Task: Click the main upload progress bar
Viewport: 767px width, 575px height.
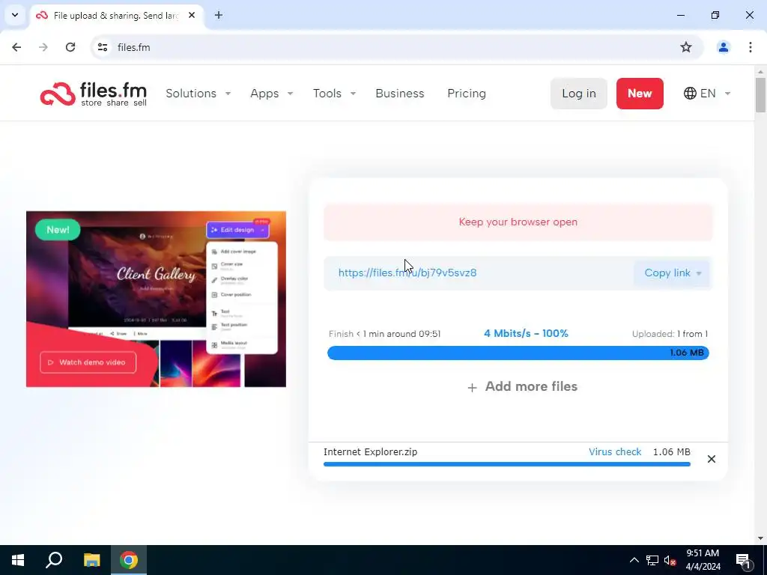Action: (518, 353)
